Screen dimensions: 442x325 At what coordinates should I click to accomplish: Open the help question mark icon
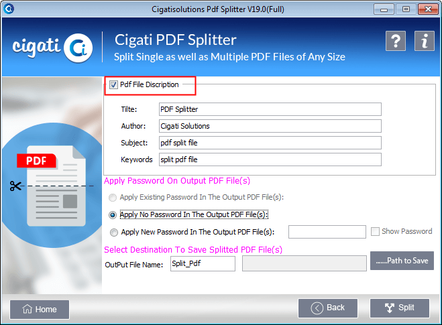click(x=396, y=41)
